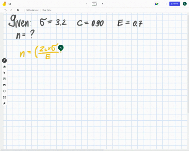
Task: Activate the Laser pointer tool
Action: (x=4, y=103)
